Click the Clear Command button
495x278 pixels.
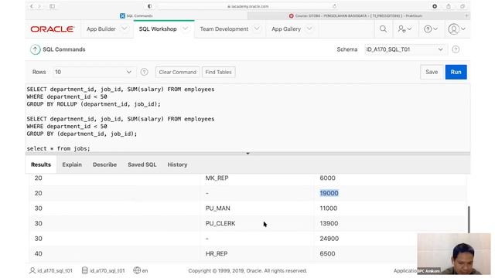point(178,72)
